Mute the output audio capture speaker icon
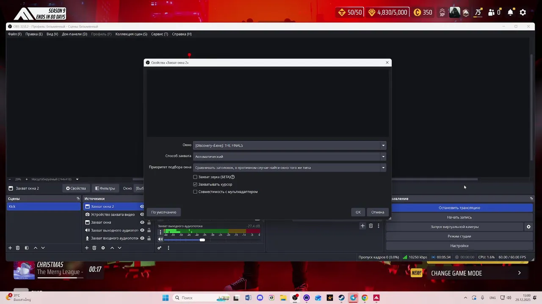Image resolution: width=542 pixels, height=304 pixels. [160, 239]
